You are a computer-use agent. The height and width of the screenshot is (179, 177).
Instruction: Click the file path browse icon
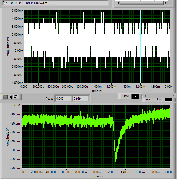pyautogui.click(x=2, y=3)
